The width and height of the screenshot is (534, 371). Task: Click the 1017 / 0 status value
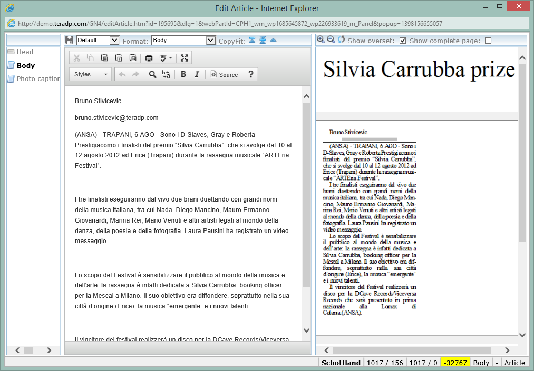[423, 363]
